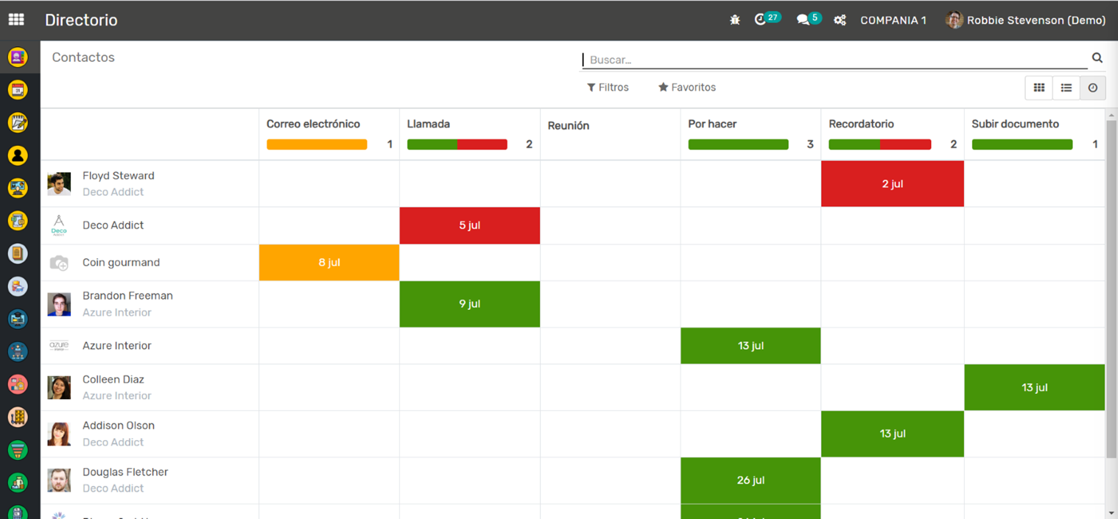Click the gears settings icon in the top bar
This screenshot has width=1118, height=519.
coord(840,21)
